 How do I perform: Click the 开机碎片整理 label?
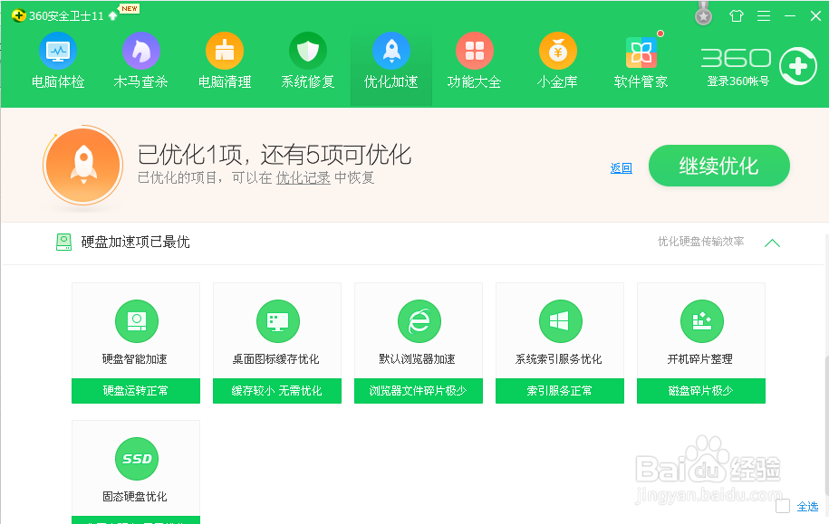click(x=700, y=359)
